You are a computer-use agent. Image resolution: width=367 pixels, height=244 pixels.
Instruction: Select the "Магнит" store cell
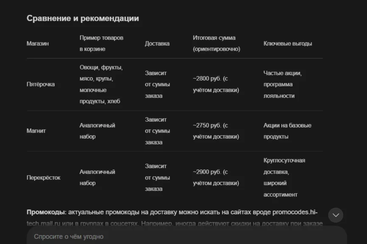tap(36, 131)
